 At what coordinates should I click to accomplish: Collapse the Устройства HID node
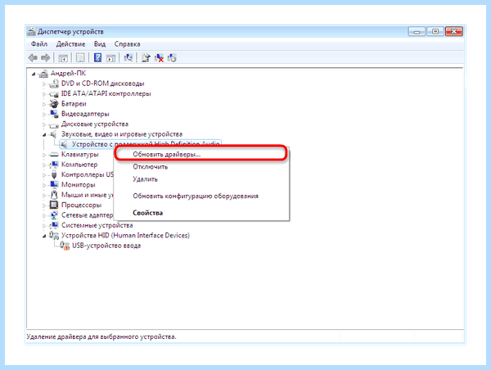(44, 236)
